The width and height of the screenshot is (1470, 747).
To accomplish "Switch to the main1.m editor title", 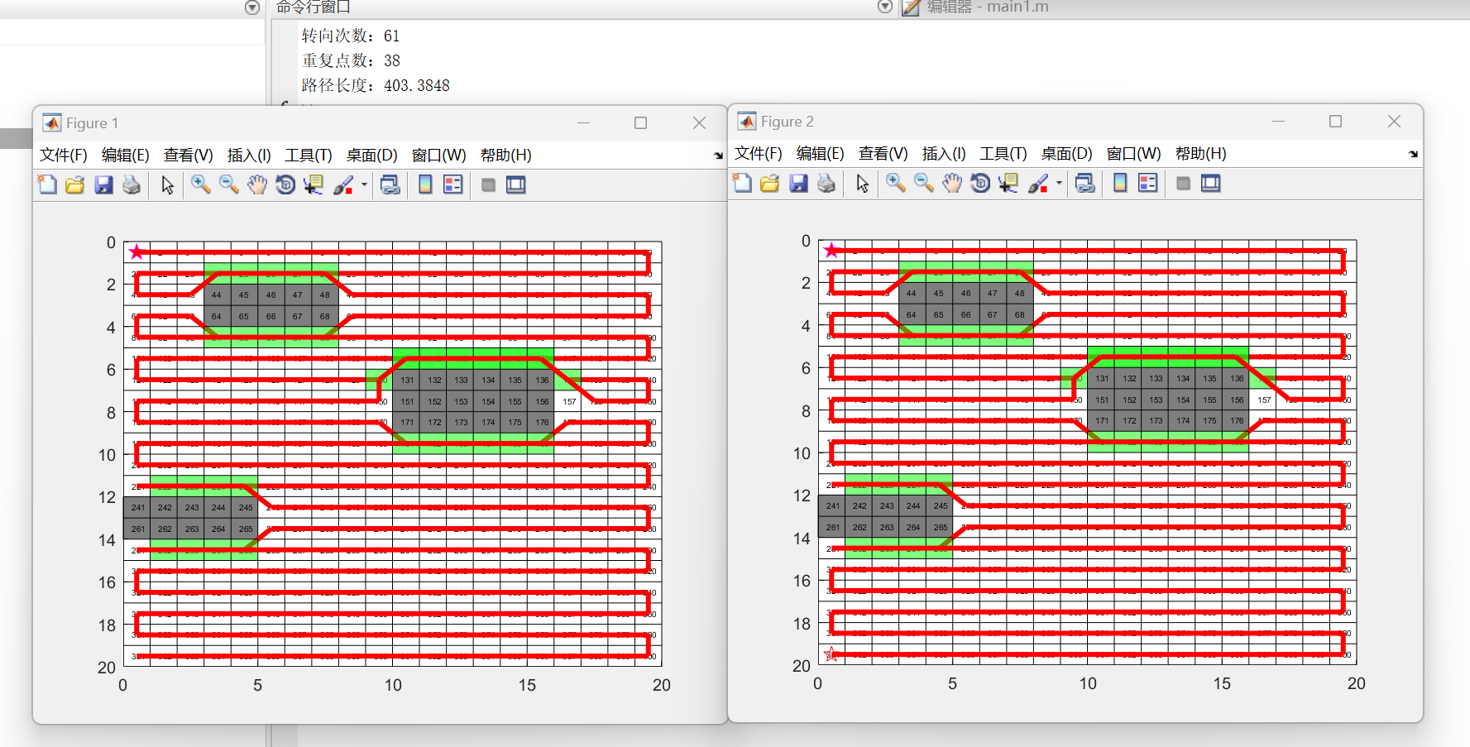I will pos(987,7).
